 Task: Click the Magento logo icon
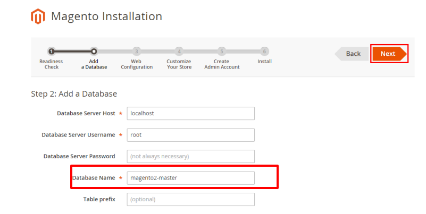pos(38,17)
